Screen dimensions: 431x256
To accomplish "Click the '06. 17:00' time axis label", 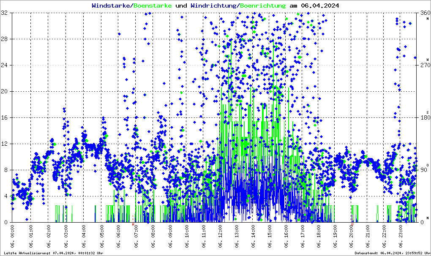I will pyautogui.click(x=303, y=236).
